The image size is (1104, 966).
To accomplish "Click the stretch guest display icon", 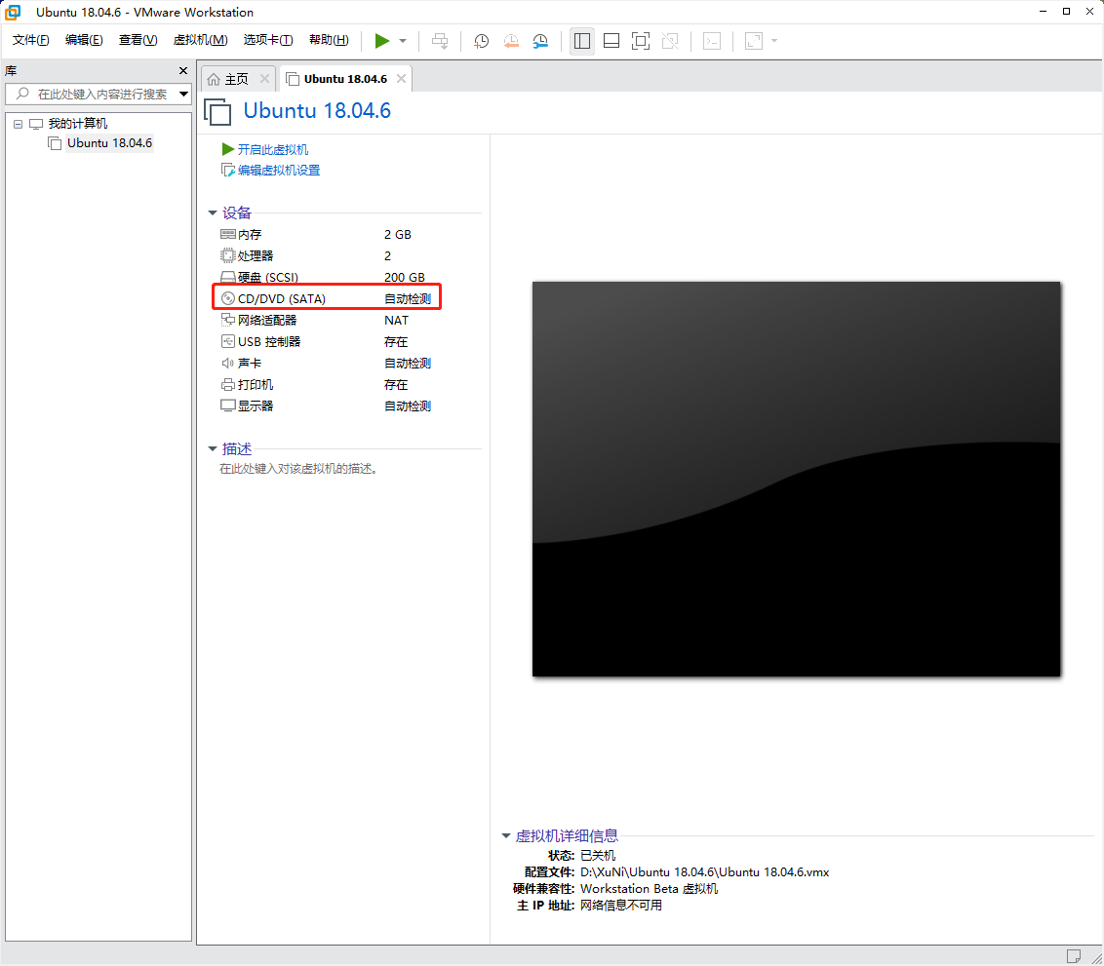I will (754, 41).
